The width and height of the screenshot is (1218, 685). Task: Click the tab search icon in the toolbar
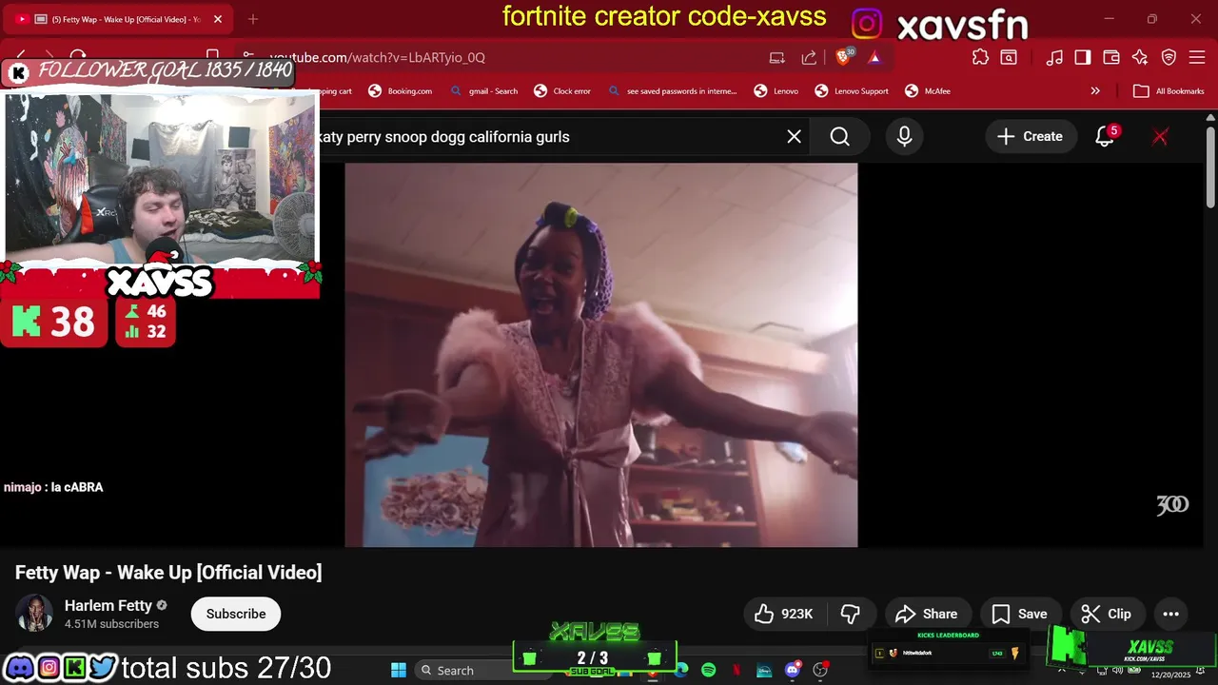coord(1009,57)
